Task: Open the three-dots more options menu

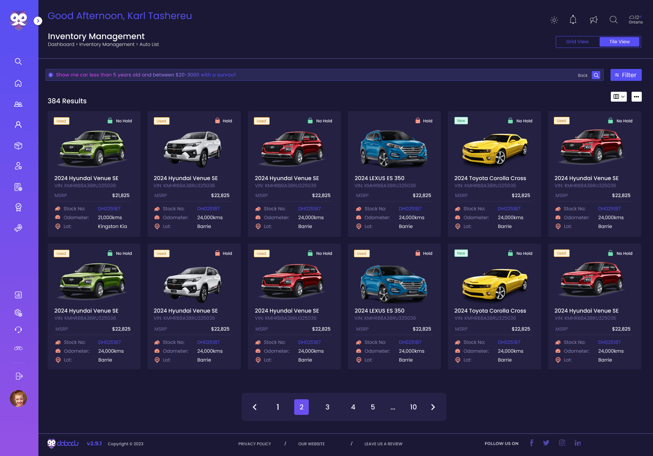Action: (636, 97)
